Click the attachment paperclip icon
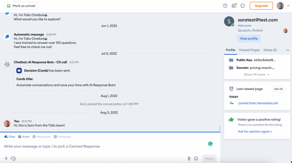Screen dimensions: 292x163 tap(189, 158)
